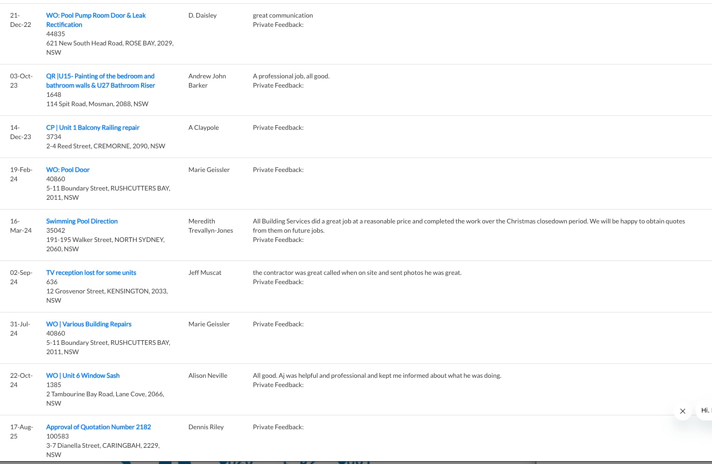Click job number 1385

click(x=54, y=385)
